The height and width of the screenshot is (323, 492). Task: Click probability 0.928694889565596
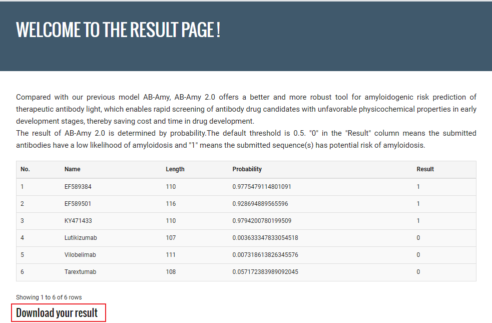[260, 204]
